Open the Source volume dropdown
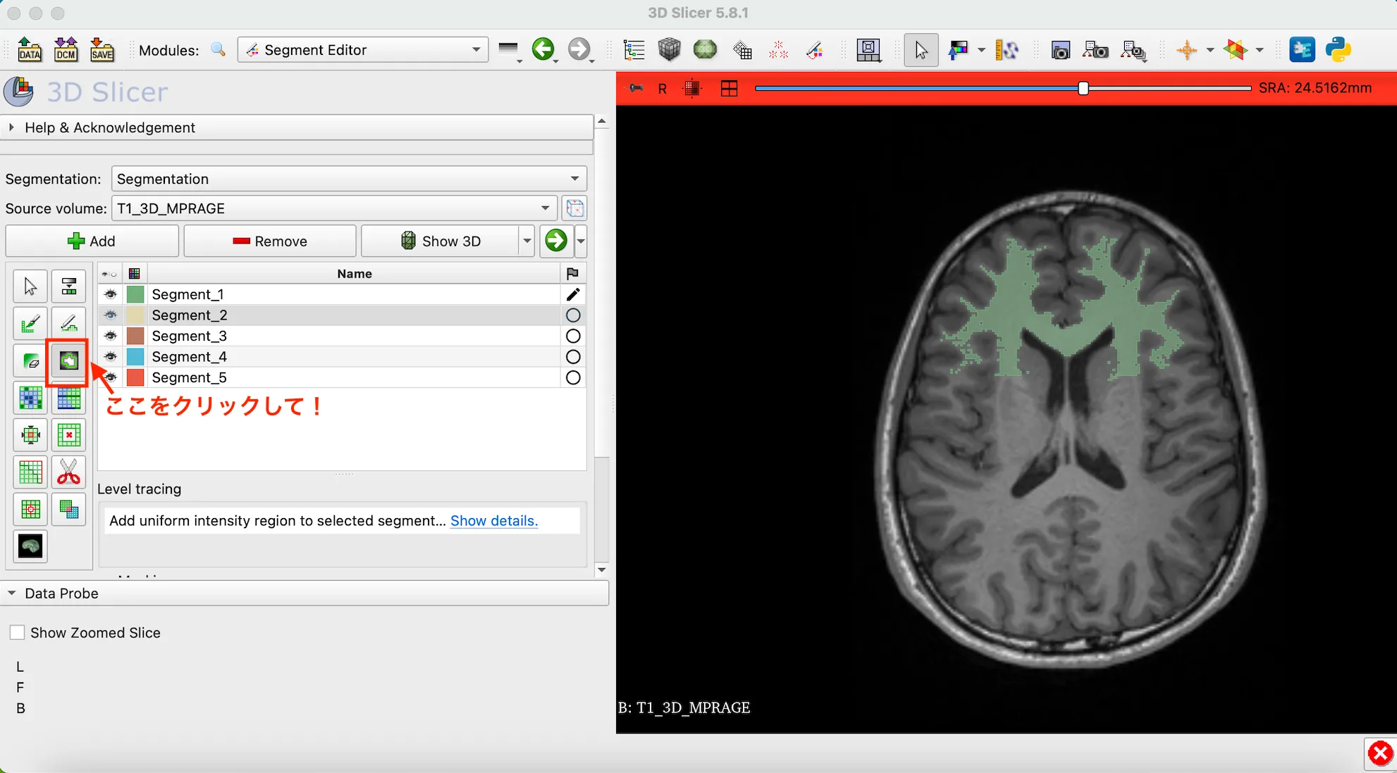The height and width of the screenshot is (773, 1397). [544, 208]
